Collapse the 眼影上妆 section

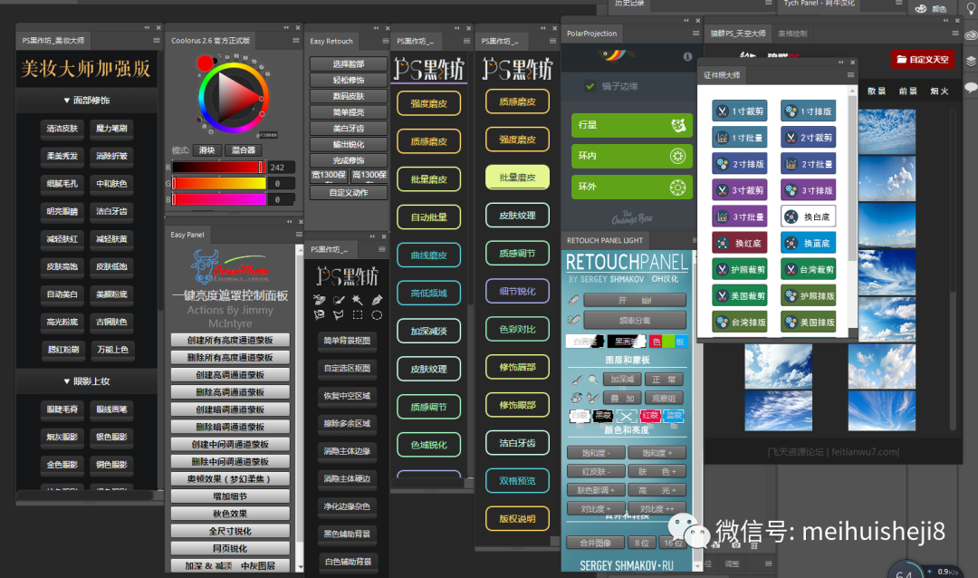(x=87, y=381)
